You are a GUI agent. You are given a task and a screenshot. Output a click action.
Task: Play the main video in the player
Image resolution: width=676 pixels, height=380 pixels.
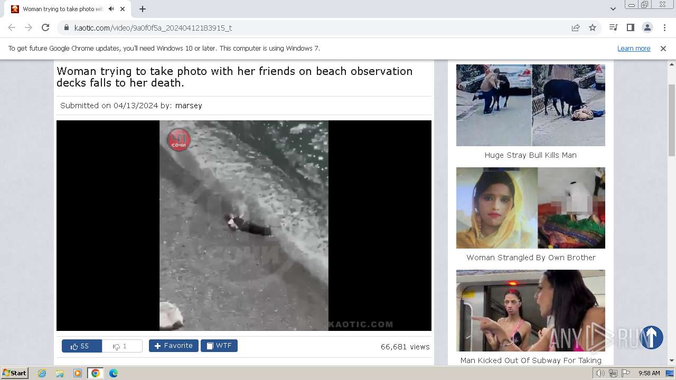pos(244,225)
